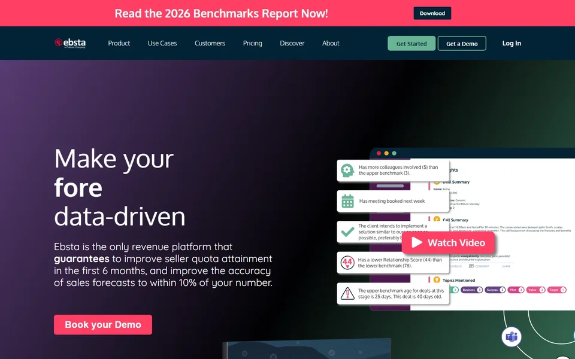The height and width of the screenshot is (359, 575).
Task: Click the head-with-gear icon on colleagues card
Action: point(347,171)
